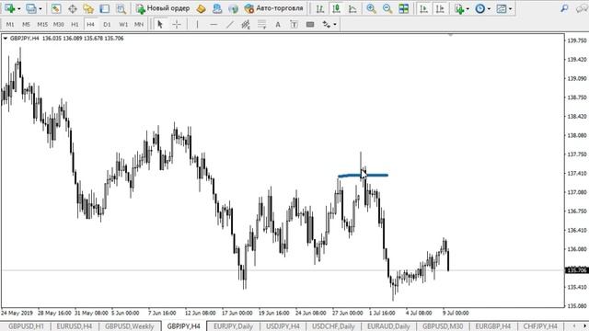
Task: Expand the Templates dropdown arrow
Action: (510, 8)
